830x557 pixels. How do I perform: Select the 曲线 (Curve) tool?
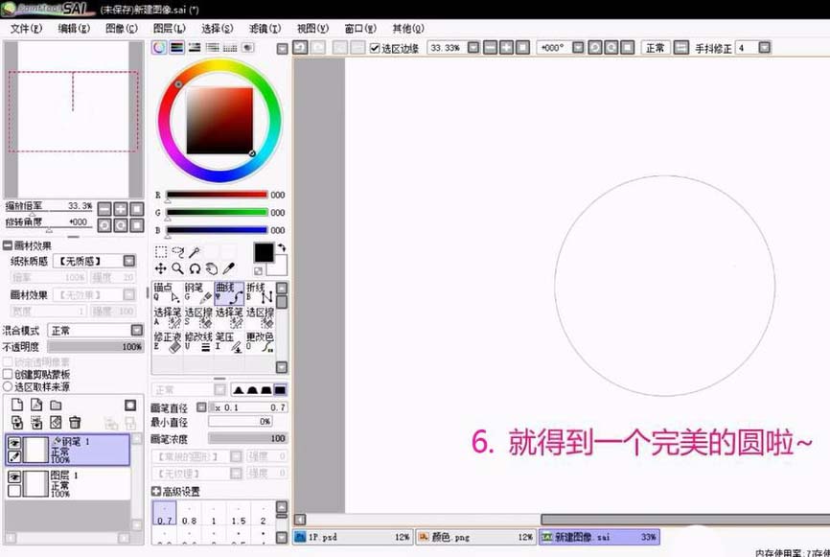pos(229,292)
